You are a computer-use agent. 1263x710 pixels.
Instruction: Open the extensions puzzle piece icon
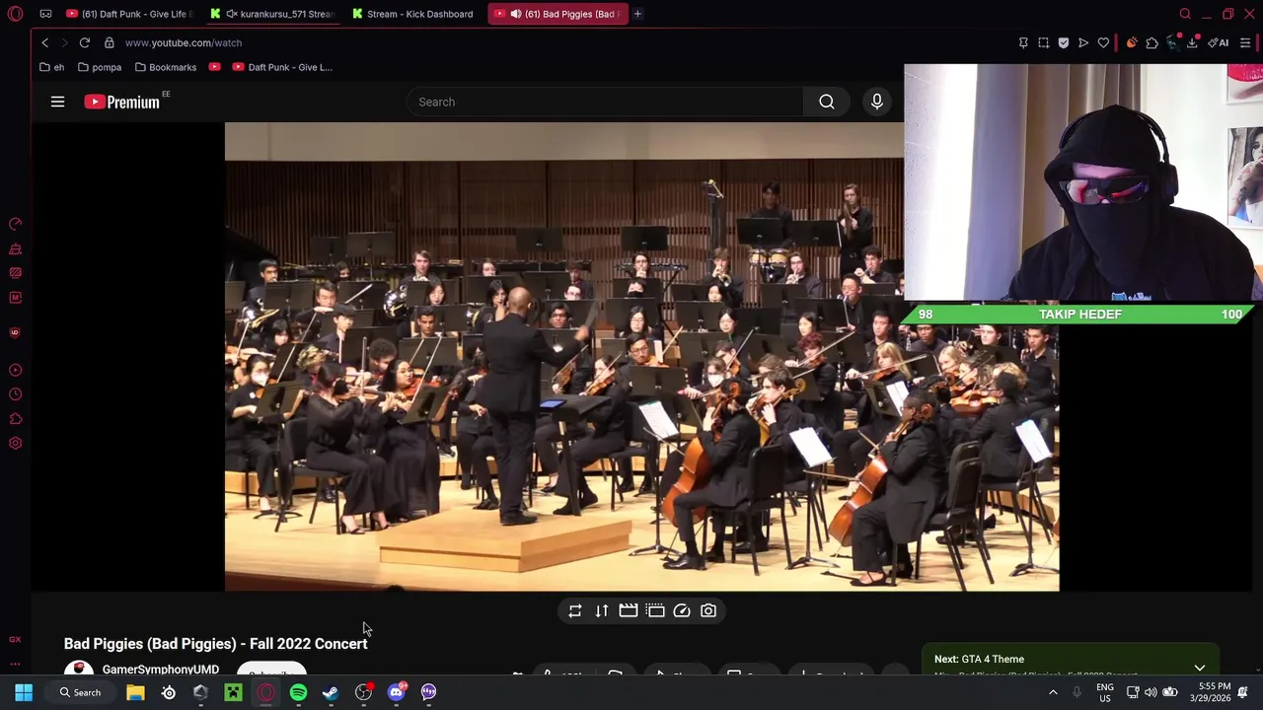[x=1152, y=42]
